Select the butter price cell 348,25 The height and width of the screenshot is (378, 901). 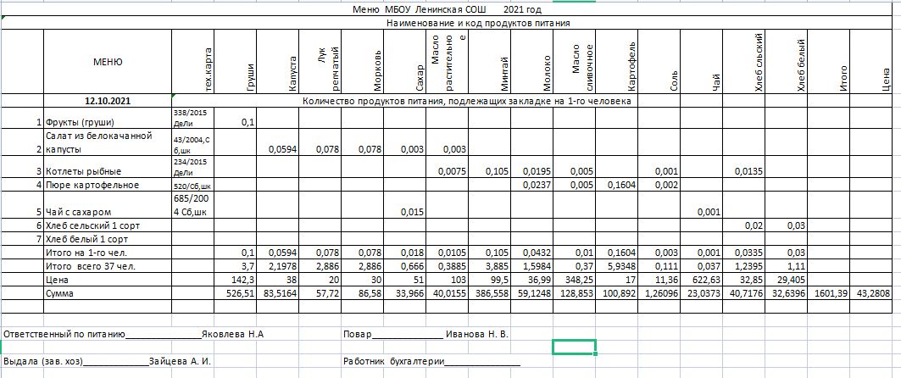(x=581, y=279)
